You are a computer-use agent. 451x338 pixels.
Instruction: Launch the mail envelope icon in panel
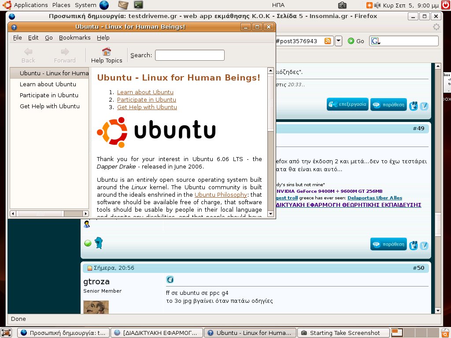(x=123, y=5)
